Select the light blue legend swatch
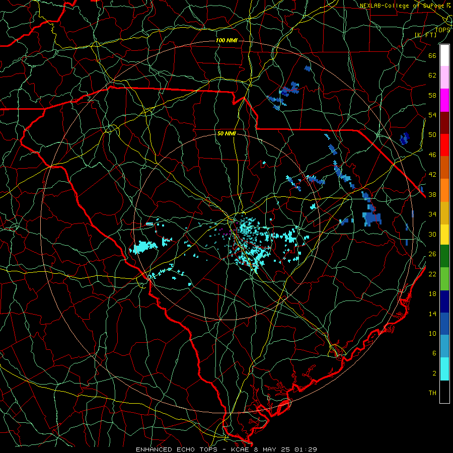Image resolution: width=453 pixels, height=453 pixels. pyautogui.click(x=444, y=346)
